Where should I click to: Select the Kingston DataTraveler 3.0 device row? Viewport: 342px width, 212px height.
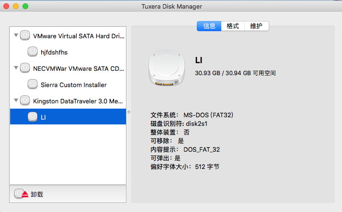(68, 101)
